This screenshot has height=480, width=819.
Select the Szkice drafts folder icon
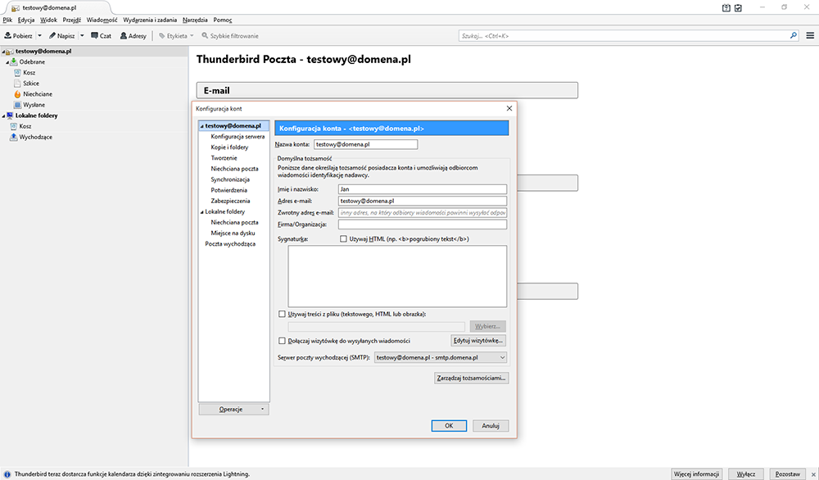[17, 83]
